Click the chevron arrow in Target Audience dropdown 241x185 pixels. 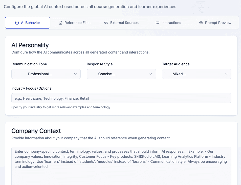[226, 74]
